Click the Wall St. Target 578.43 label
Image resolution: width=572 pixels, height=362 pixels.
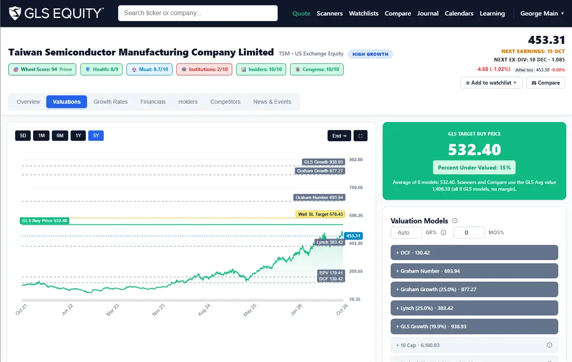pos(320,214)
